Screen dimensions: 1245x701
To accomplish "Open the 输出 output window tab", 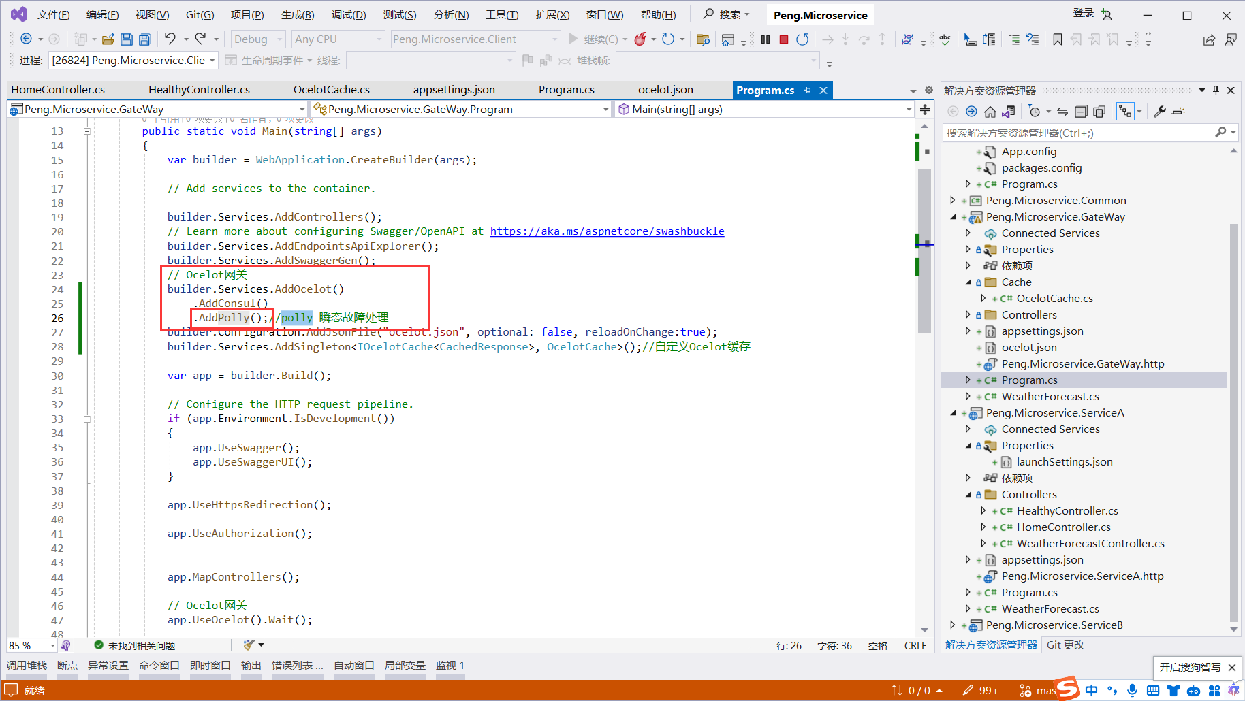I will 251,666.
